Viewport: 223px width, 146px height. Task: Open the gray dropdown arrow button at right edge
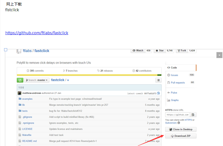coord(219,55)
